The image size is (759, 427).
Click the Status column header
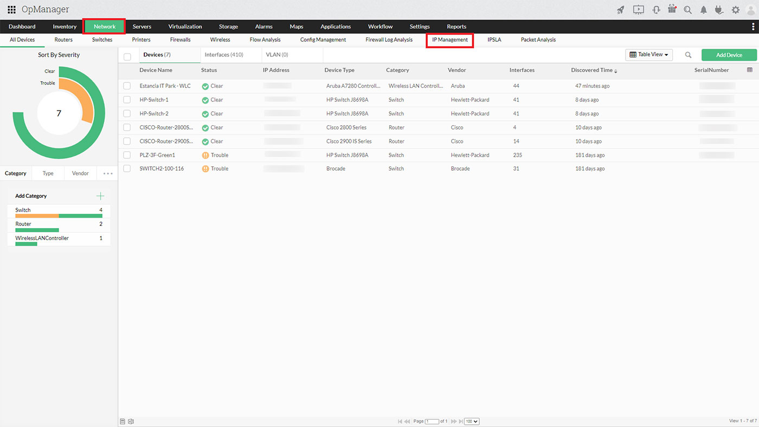click(x=209, y=70)
